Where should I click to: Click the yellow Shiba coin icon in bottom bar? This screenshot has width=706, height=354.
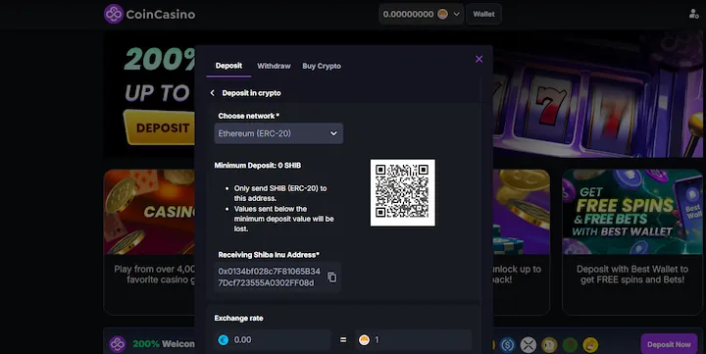[590, 345]
